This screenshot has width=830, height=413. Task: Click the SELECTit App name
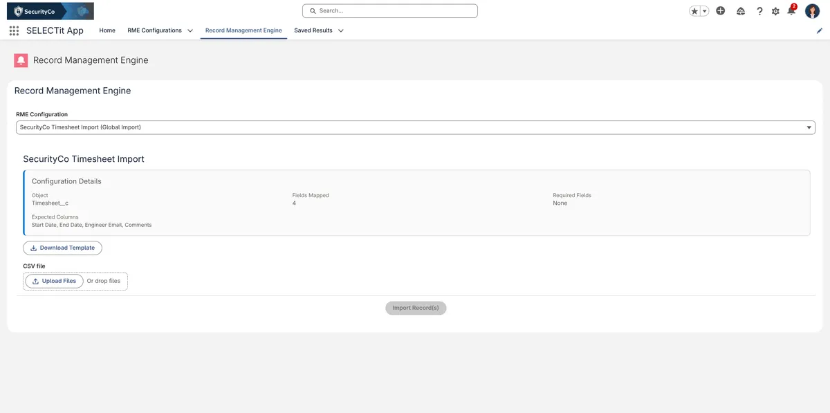click(x=55, y=30)
